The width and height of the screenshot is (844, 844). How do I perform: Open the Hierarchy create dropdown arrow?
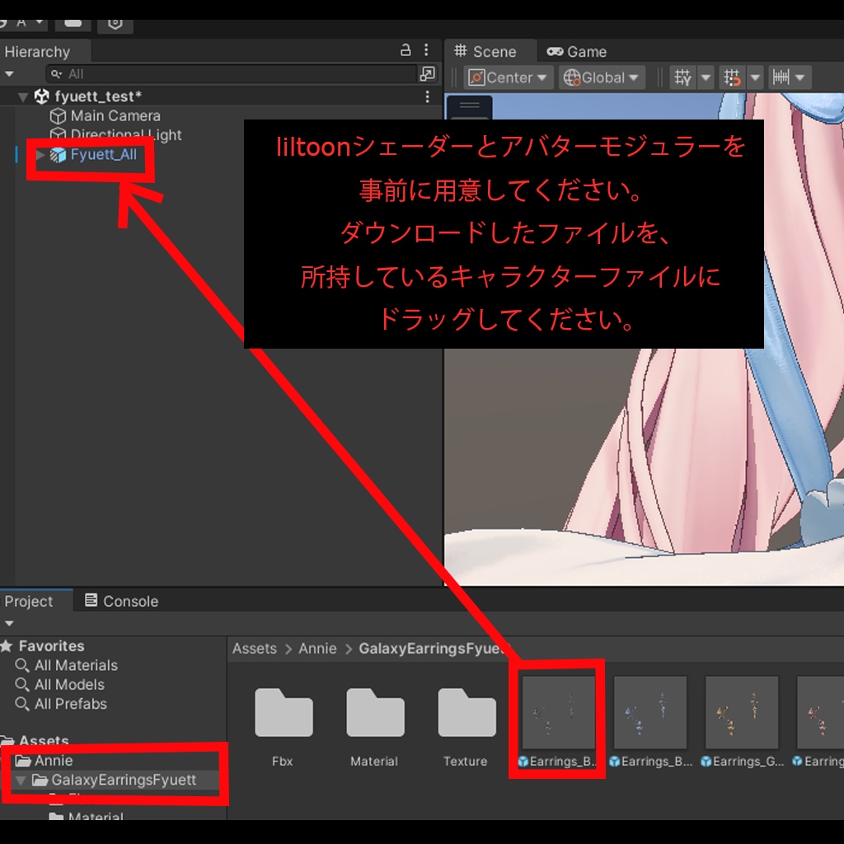pos(9,73)
